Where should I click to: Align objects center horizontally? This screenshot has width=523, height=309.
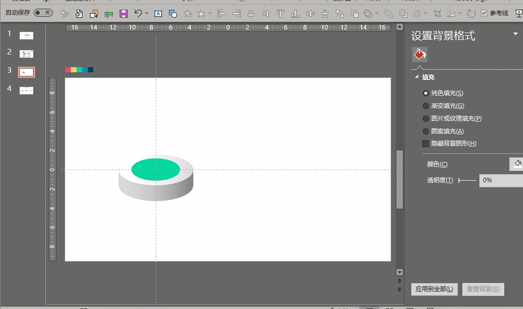(251, 14)
